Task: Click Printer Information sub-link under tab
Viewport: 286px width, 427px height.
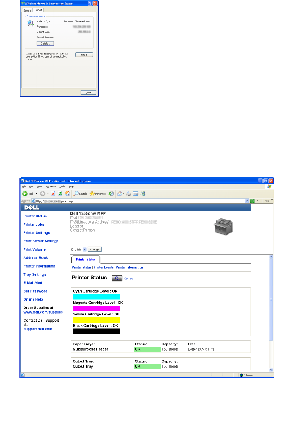Action: (129, 267)
